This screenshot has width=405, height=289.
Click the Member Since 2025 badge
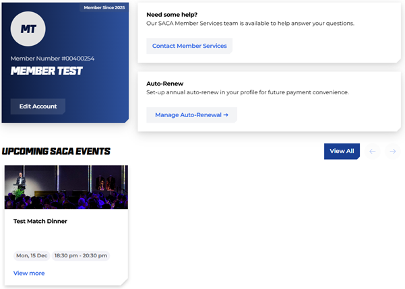[x=104, y=7]
